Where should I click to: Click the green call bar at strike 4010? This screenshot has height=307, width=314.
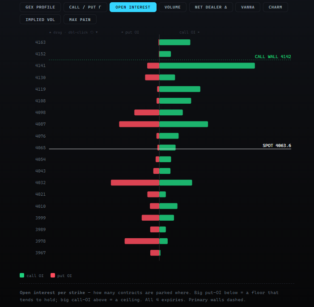point(169,206)
